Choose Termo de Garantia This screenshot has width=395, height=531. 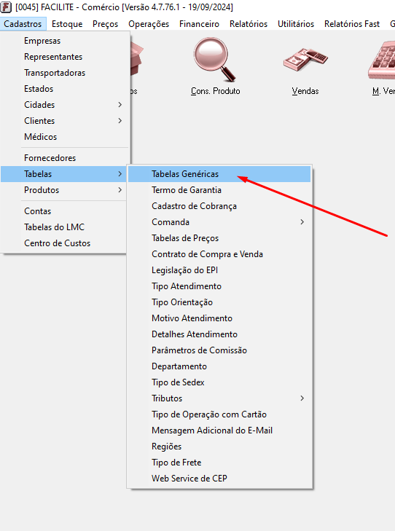219,190
